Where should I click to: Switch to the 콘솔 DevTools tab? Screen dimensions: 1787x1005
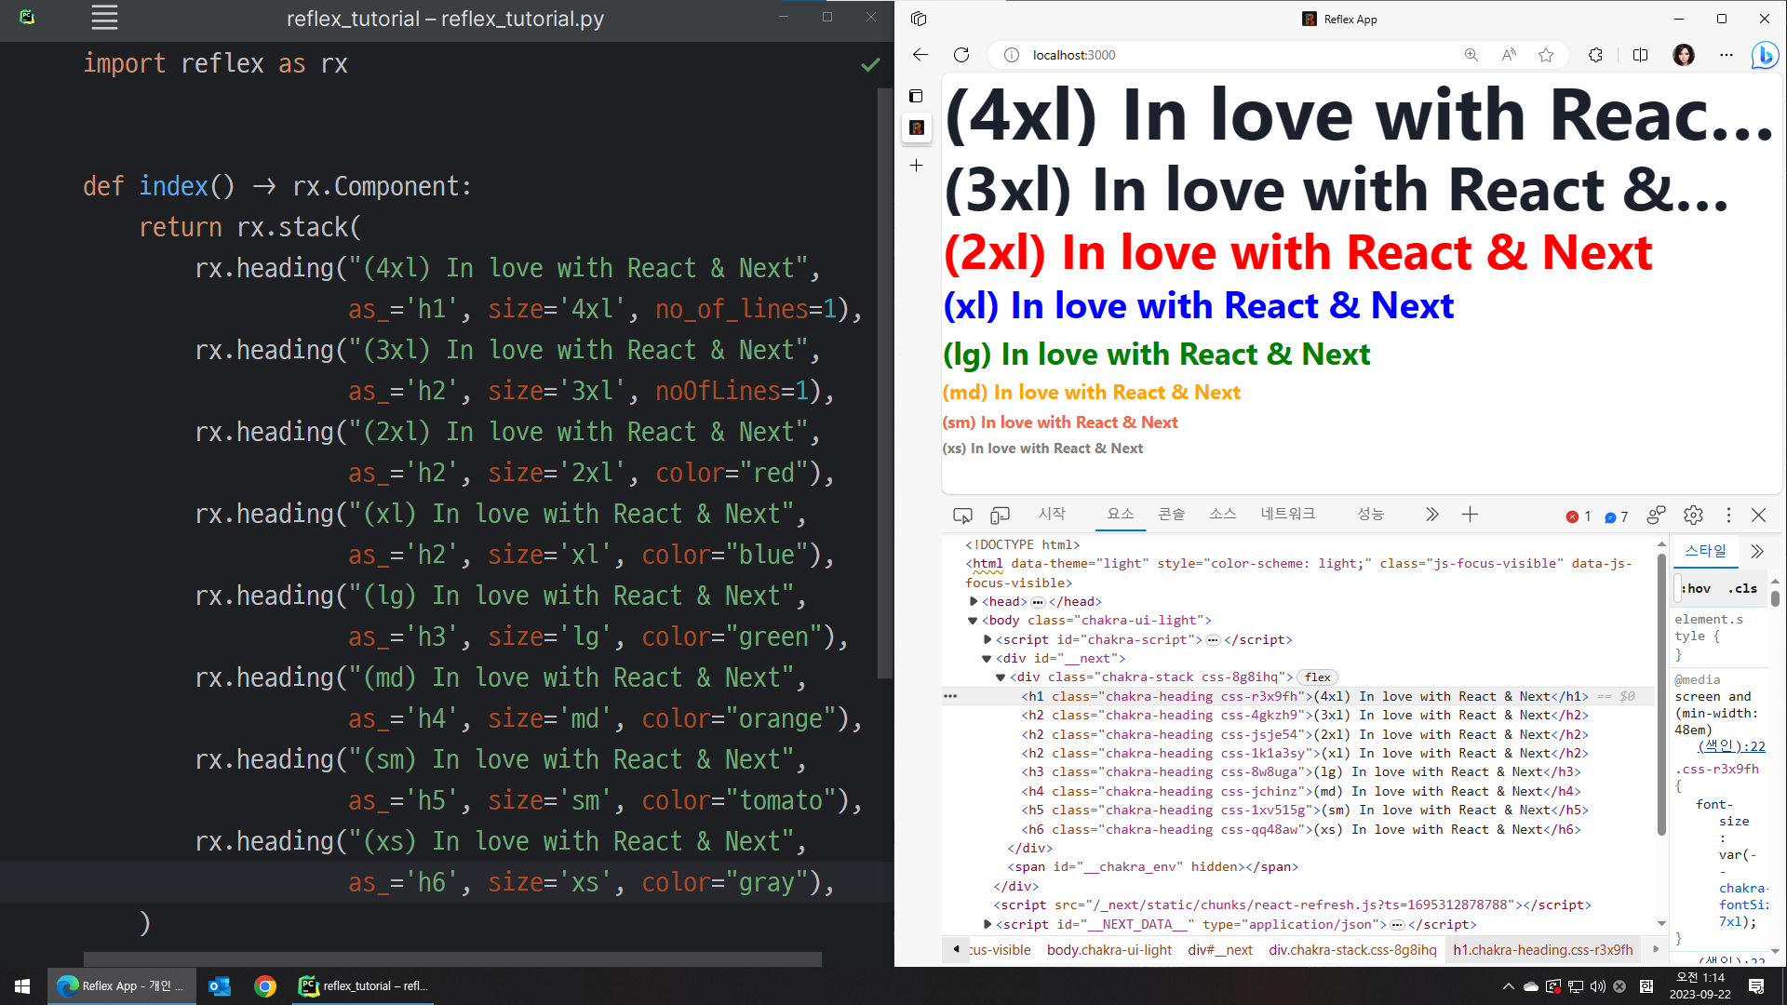point(1171,514)
